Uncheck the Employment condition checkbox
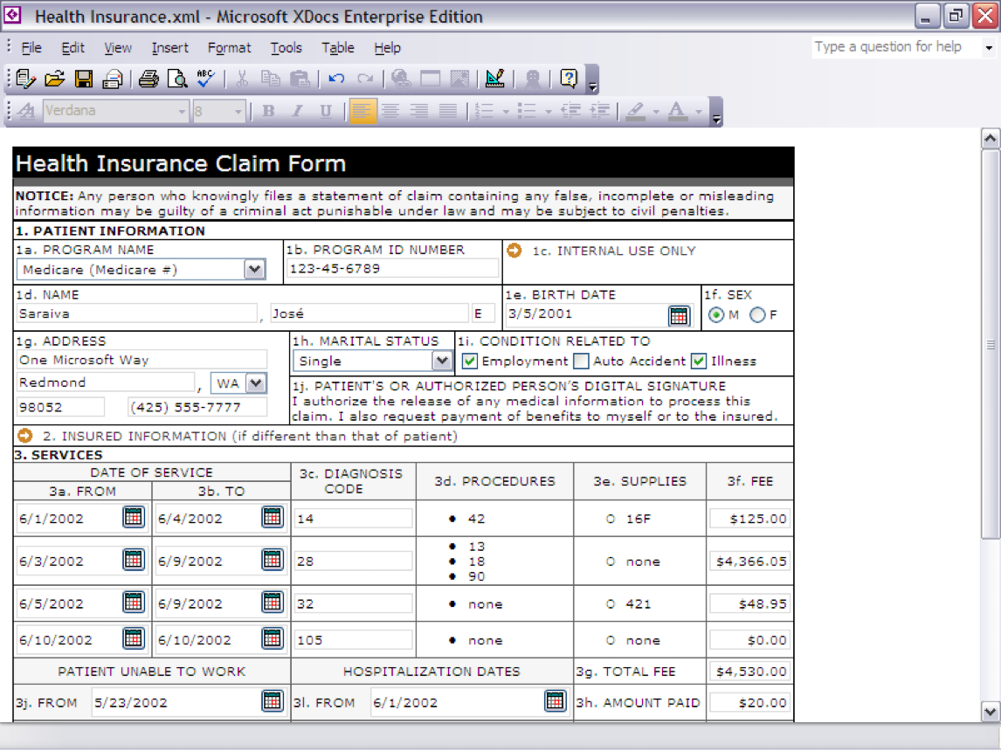Viewport: 1001px width, 751px height. (469, 361)
